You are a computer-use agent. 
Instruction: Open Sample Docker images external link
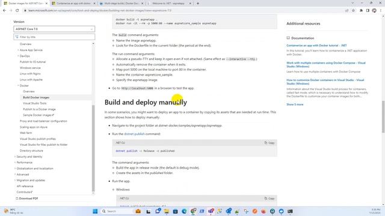coord(38,115)
